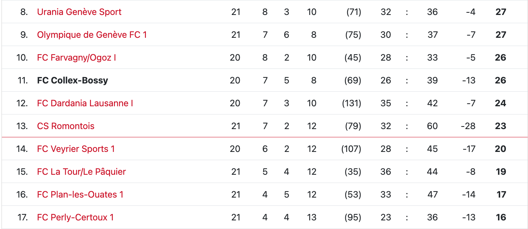Select the FC Plan-les-Ouates 1 link
528x229 pixels.
80,195
